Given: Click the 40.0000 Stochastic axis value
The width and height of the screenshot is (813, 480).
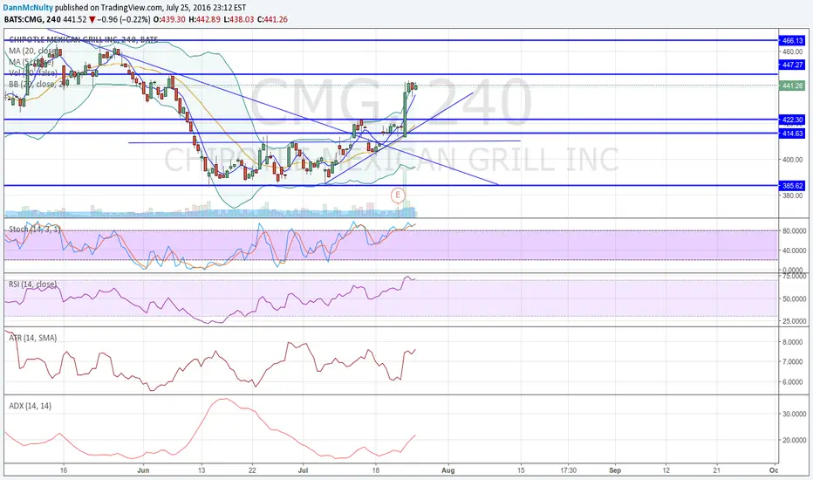Looking at the screenshot, I should [x=794, y=250].
